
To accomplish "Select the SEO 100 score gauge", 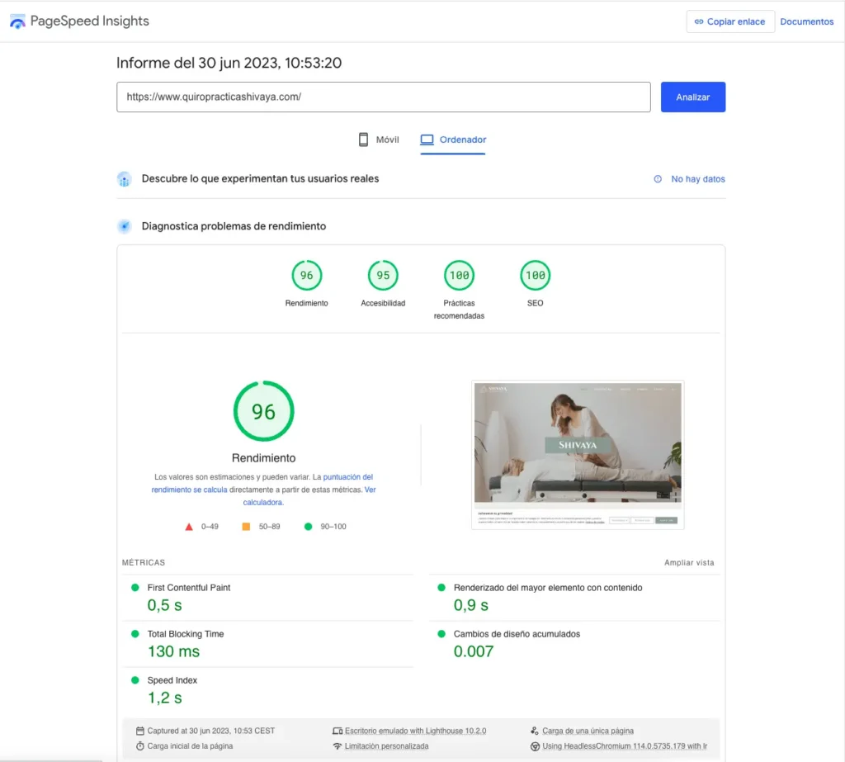I will point(535,276).
